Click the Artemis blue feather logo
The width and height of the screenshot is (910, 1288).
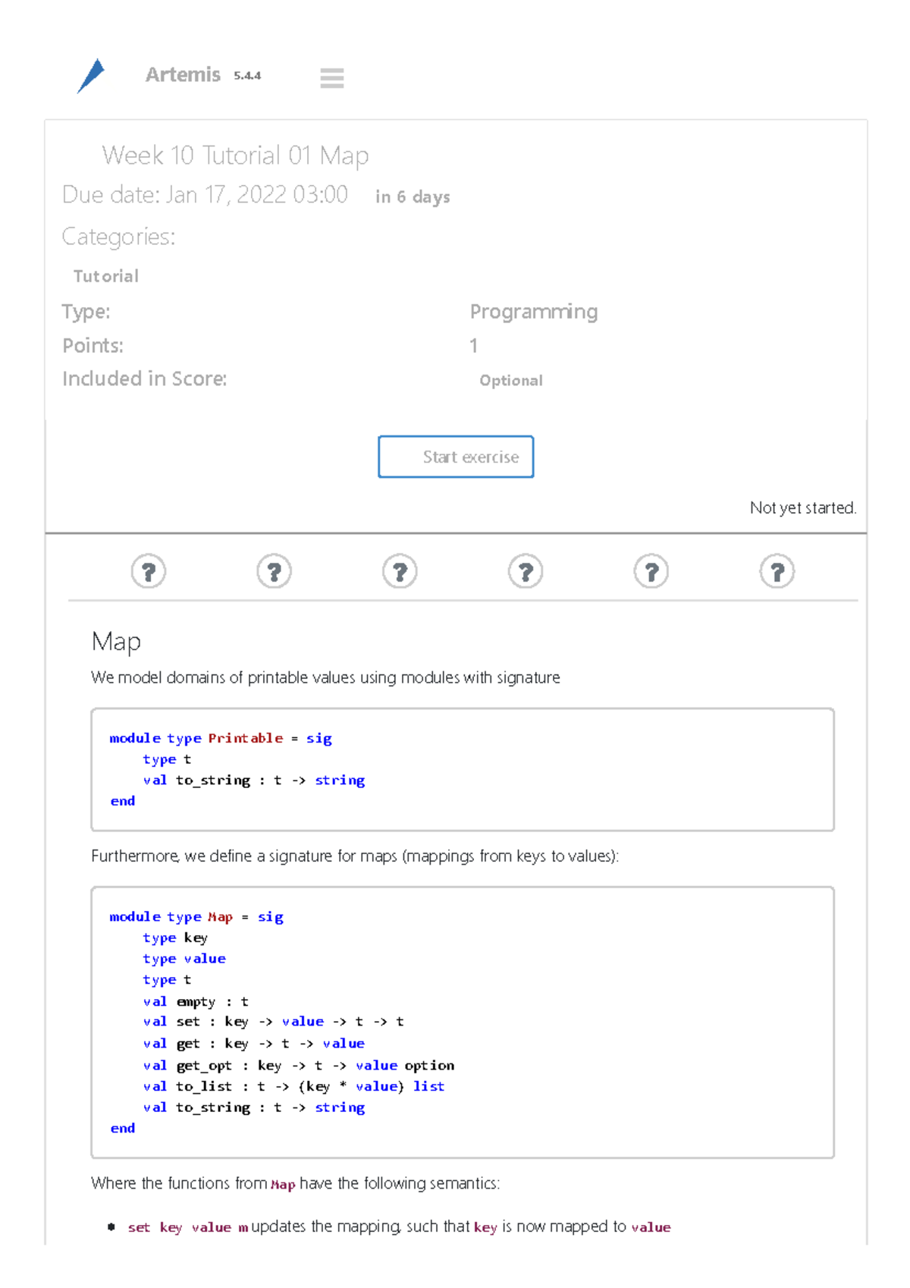coord(91,76)
